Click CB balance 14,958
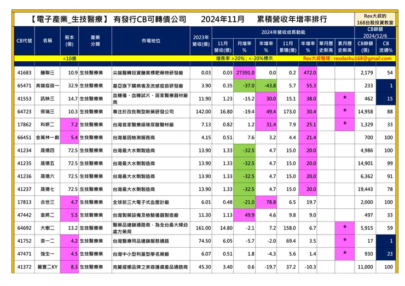 pos(365,112)
